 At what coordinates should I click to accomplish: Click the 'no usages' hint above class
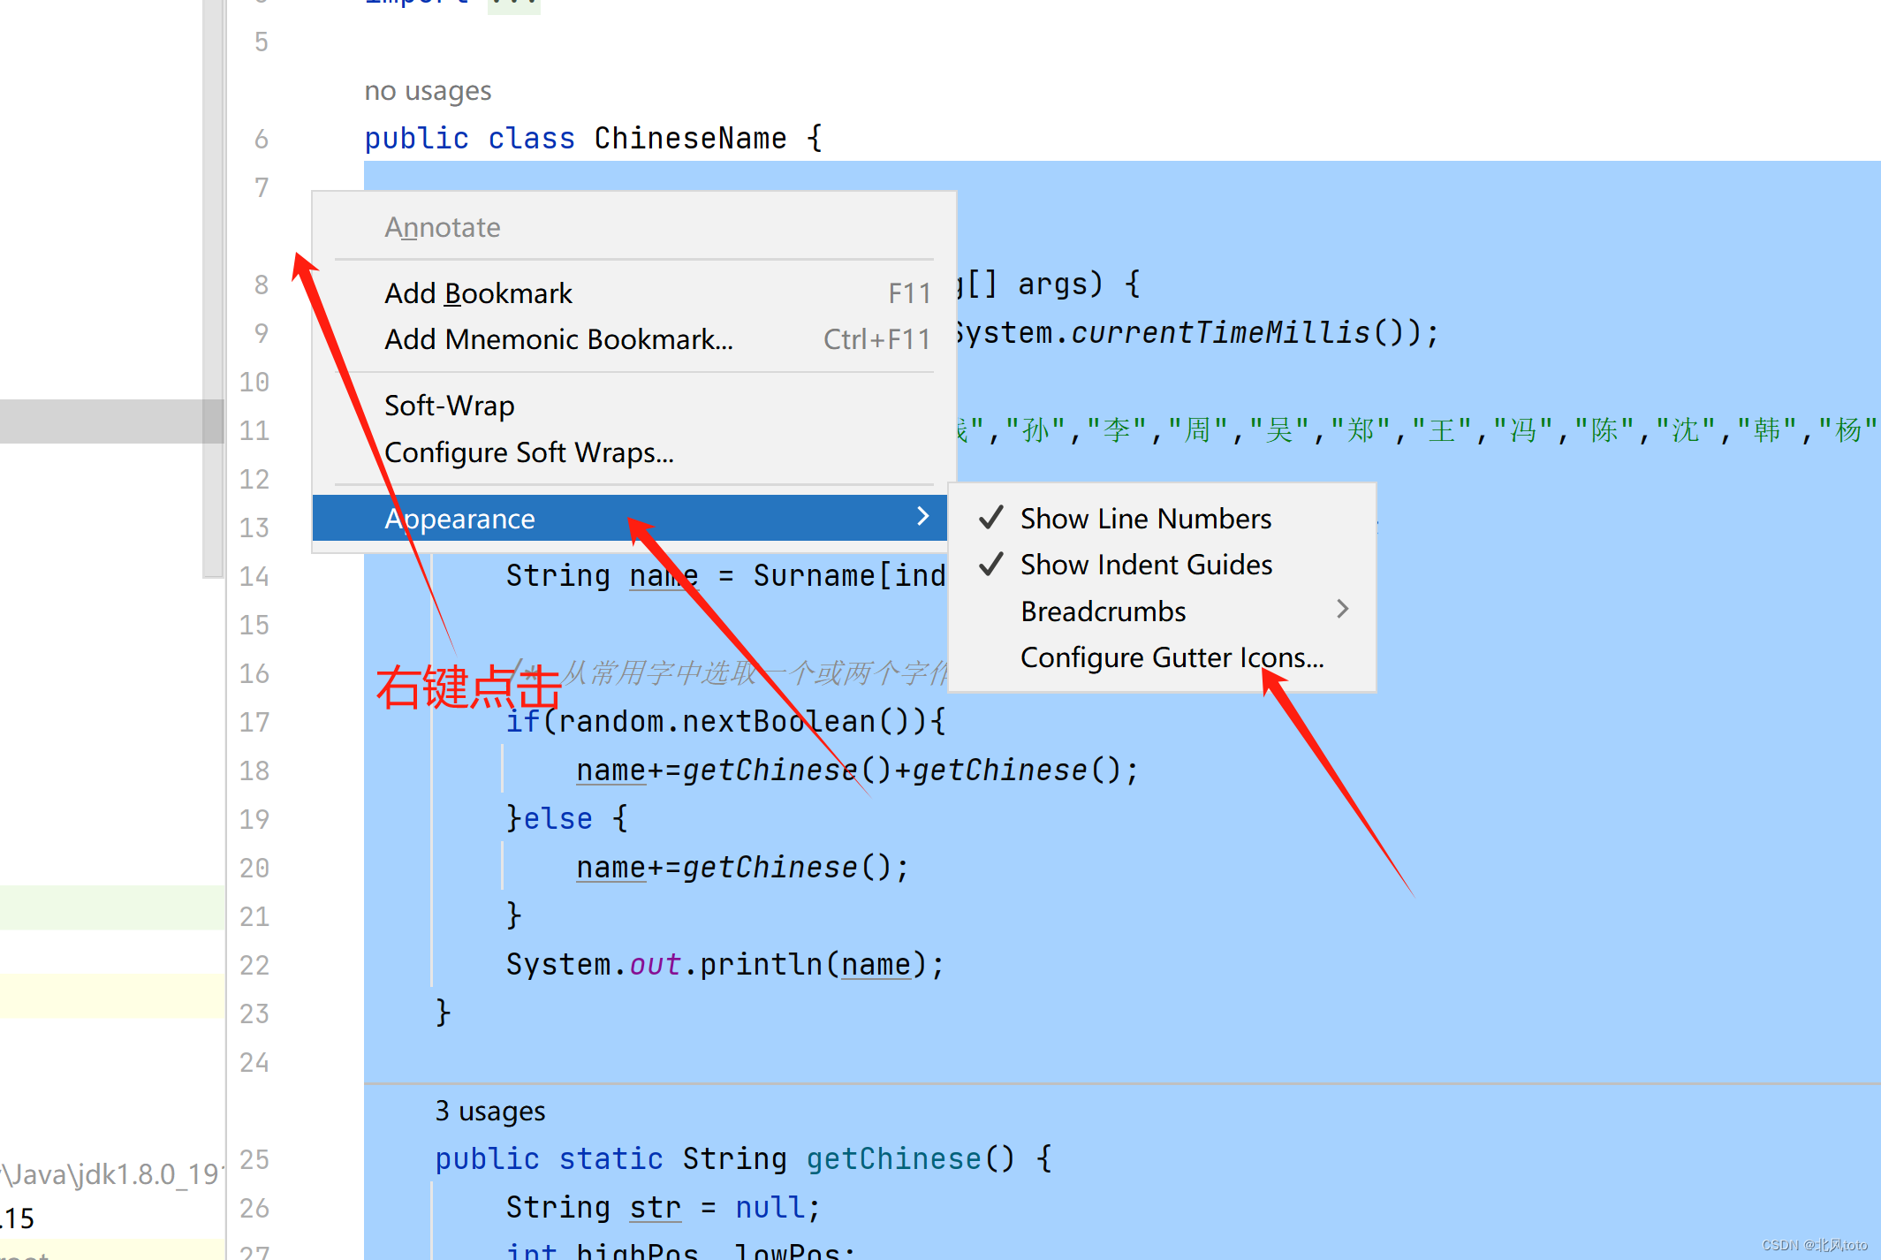click(x=428, y=90)
